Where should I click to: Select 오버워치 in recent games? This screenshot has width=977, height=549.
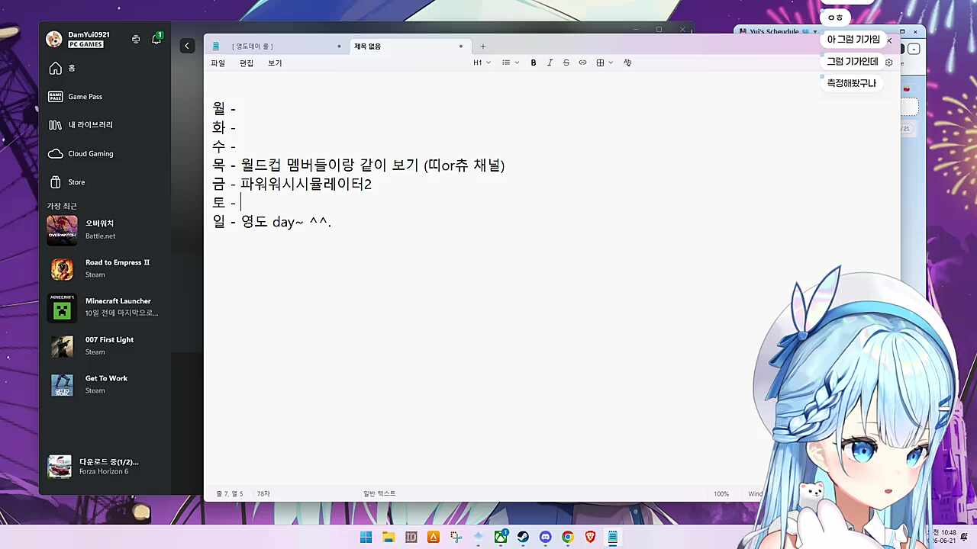click(x=105, y=230)
